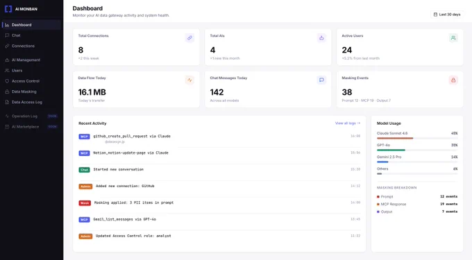Click the Active Users value 24
This screenshot has height=260, width=472.
(347, 50)
